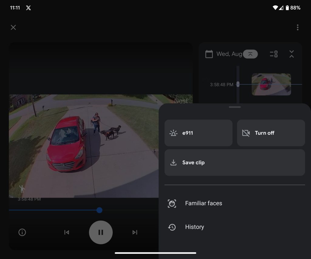Switch timeline layout view icon
The width and height of the screenshot is (311, 259).
point(274,54)
